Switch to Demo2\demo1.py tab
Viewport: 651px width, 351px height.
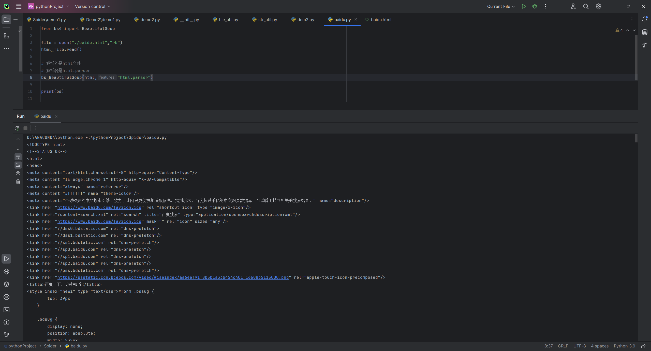tap(100, 20)
